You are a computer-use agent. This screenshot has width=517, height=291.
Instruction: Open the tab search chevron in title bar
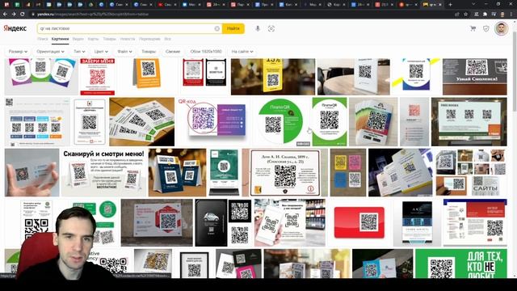click(473, 4)
